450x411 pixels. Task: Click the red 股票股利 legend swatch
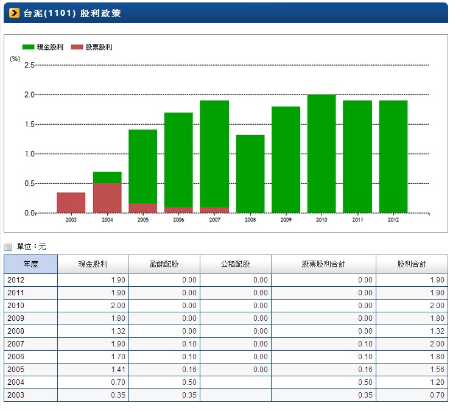[77, 47]
